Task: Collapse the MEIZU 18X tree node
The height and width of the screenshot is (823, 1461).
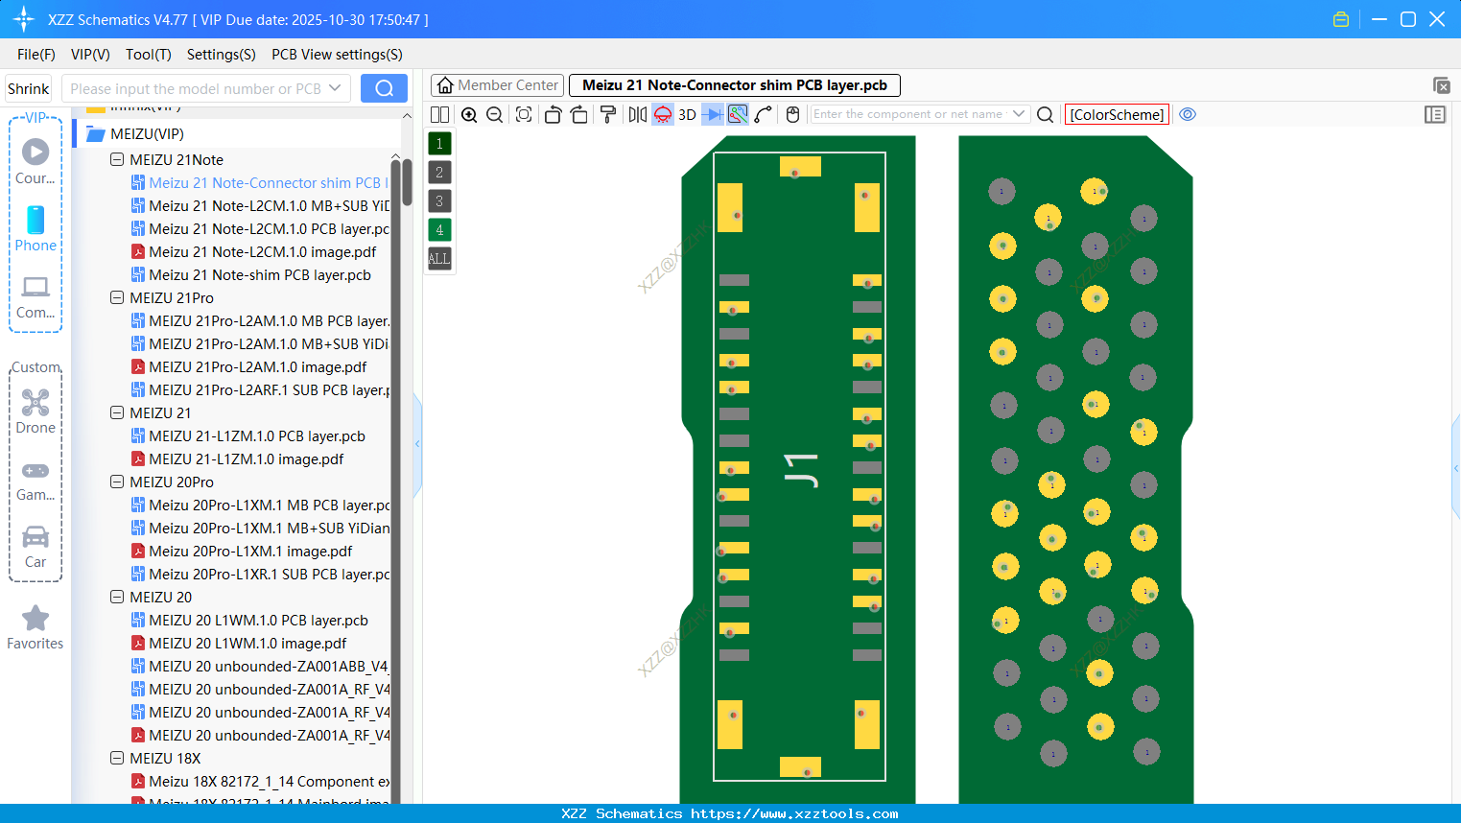Action: (117, 759)
